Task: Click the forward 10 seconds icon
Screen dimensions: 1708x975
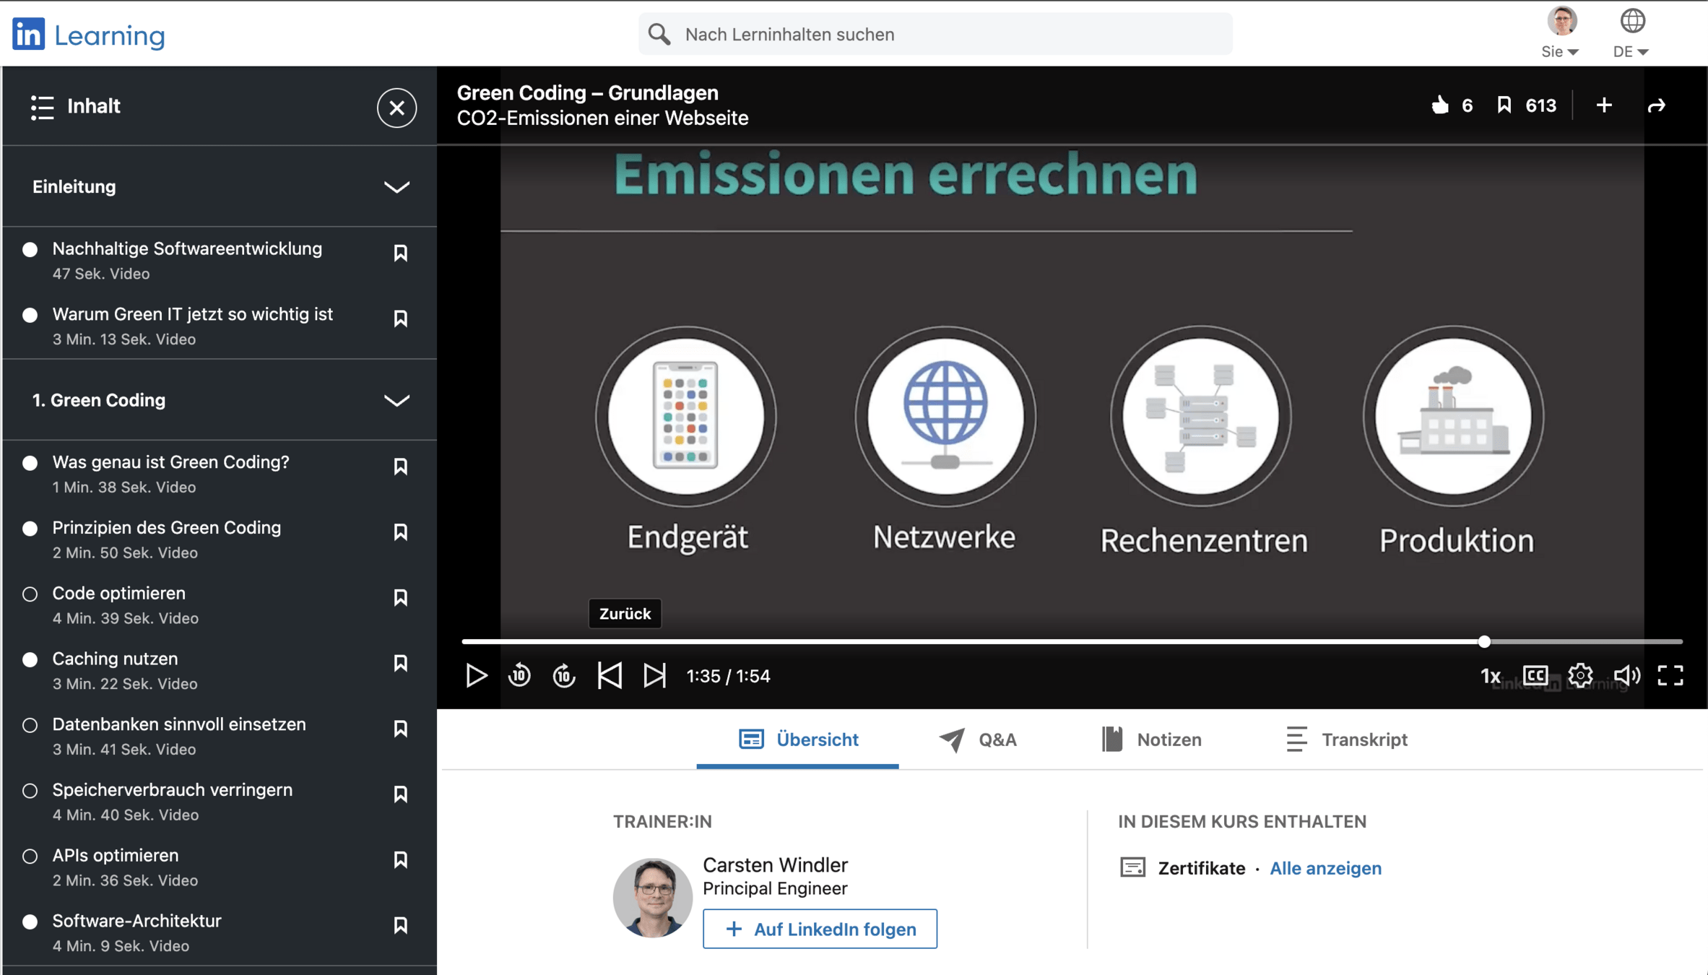Action: [x=564, y=676]
